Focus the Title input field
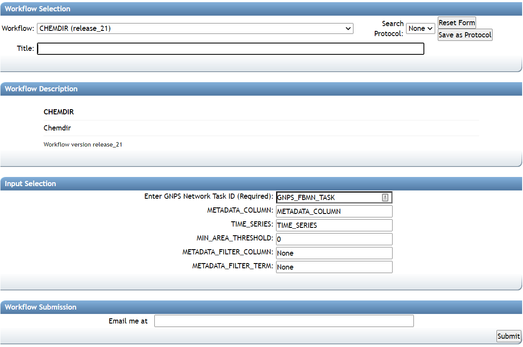This screenshot has width=523, height=347. click(230, 49)
